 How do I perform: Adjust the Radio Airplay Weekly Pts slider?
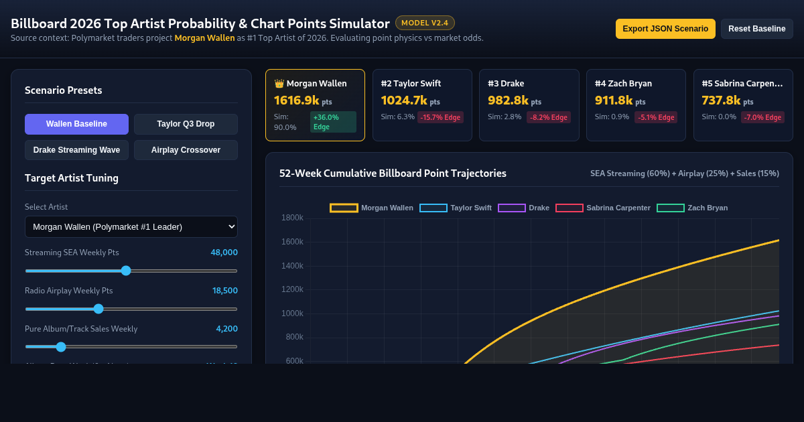pyautogui.click(x=131, y=309)
